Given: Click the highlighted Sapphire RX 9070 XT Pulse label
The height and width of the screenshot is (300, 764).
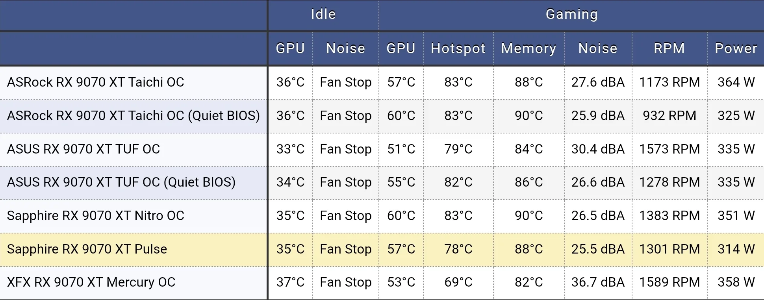Looking at the screenshot, I should (87, 249).
